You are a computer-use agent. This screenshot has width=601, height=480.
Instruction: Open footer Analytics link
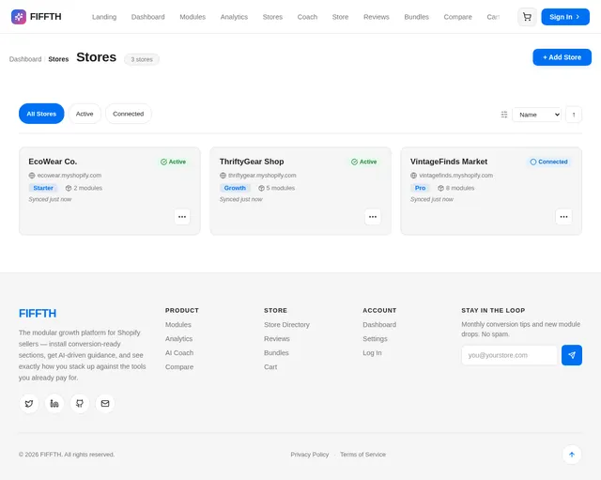[178, 339]
